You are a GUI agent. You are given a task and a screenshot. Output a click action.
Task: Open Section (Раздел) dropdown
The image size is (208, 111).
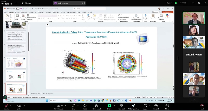click(x=30, y=19)
